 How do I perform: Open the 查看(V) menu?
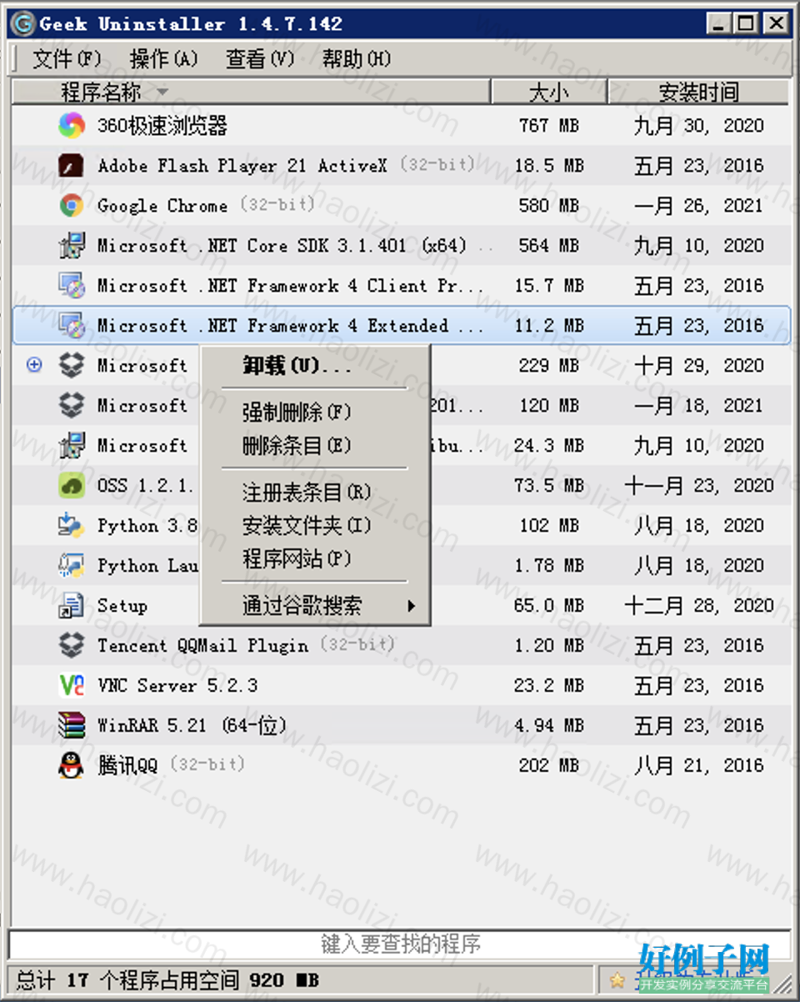click(260, 59)
